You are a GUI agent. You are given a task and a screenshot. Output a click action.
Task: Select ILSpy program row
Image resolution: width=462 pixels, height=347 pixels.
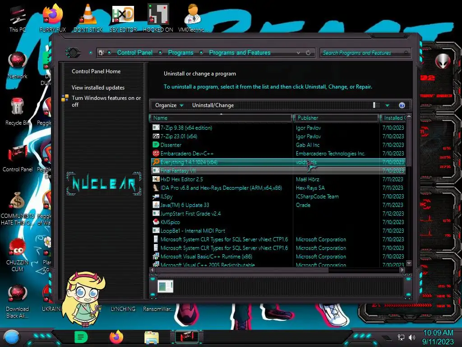[x=278, y=197]
